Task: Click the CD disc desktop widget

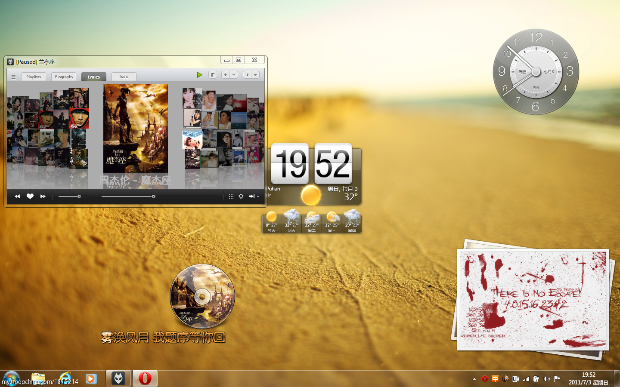Action: point(202,296)
